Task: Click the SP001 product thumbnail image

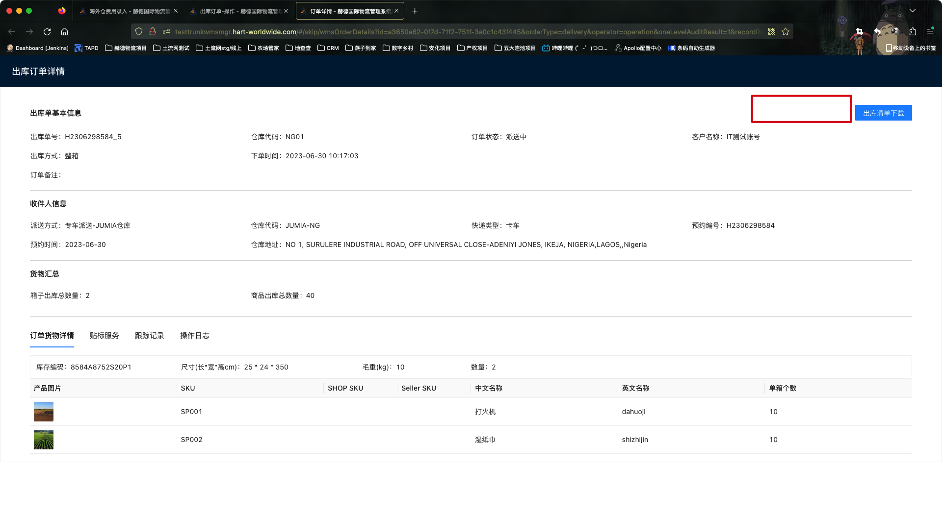Action: [44, 412]
